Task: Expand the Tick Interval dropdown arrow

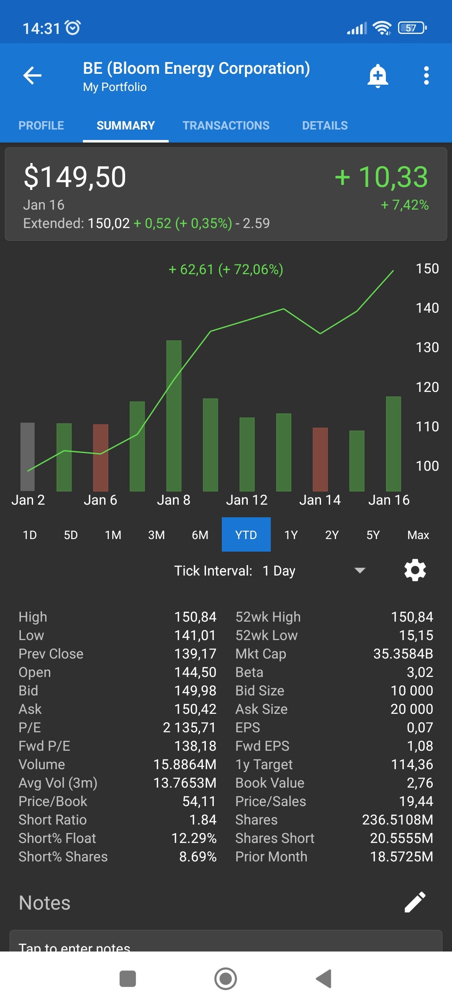Action: (360, 570)
